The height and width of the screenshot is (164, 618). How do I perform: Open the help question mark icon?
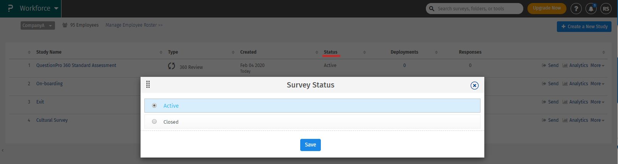click(576, 9)
